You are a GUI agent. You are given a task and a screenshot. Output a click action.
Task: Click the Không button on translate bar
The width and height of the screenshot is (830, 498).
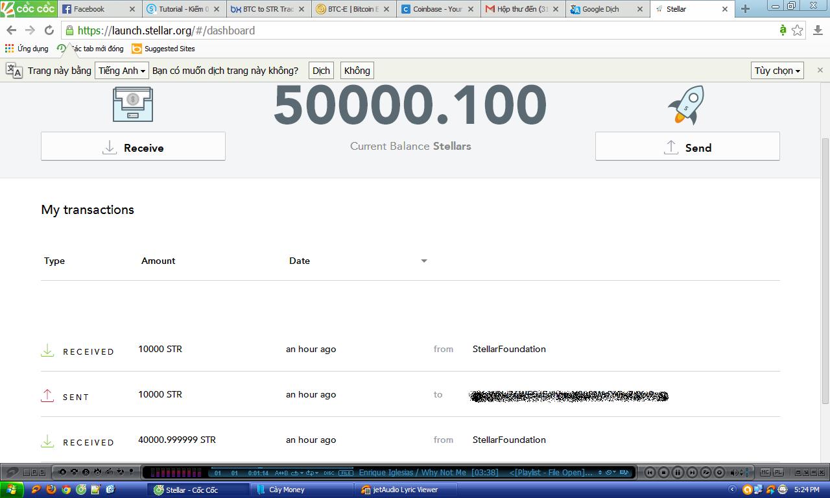click(x=357, y=71)
